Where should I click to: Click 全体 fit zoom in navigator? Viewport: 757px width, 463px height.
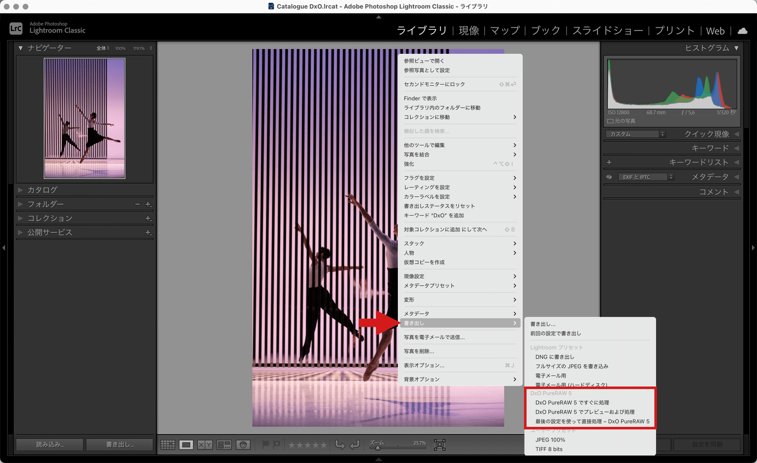101,48
